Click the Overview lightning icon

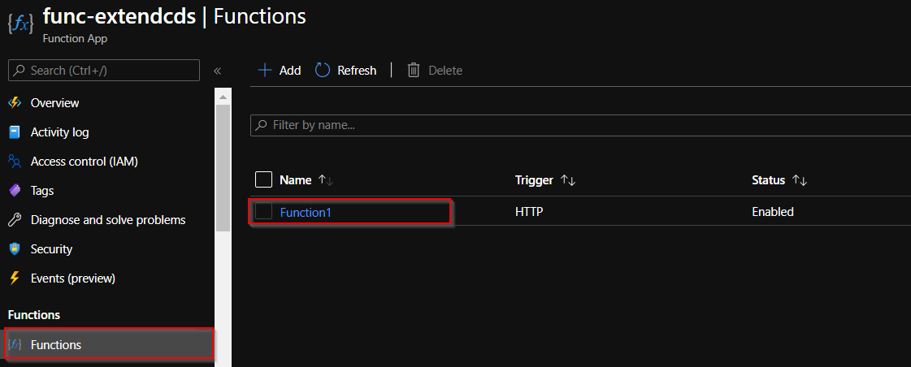coord(14,103)
